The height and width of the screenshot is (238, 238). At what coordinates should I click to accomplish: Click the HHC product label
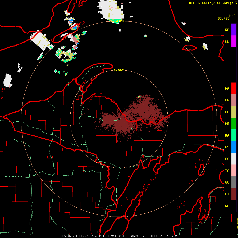(232, 16)
